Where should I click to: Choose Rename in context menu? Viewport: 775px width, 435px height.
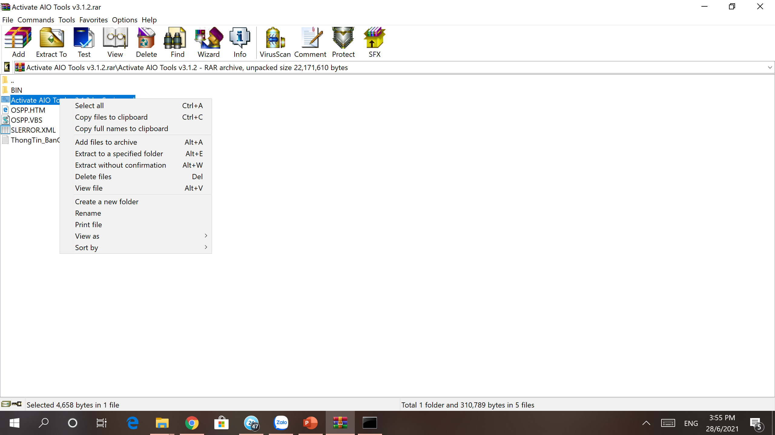[136, 213]
